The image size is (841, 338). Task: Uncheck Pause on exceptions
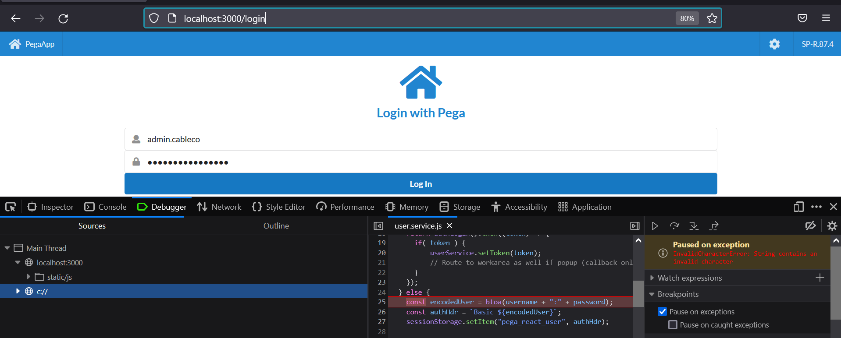(663, 312)
